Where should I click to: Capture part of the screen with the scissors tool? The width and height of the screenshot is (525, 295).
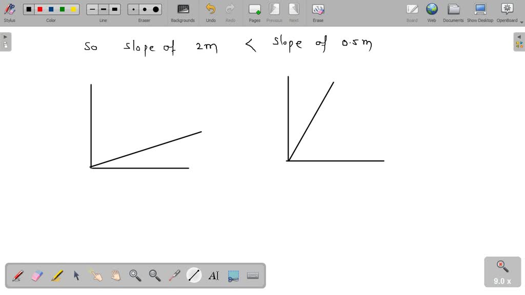tap(233, 276)
